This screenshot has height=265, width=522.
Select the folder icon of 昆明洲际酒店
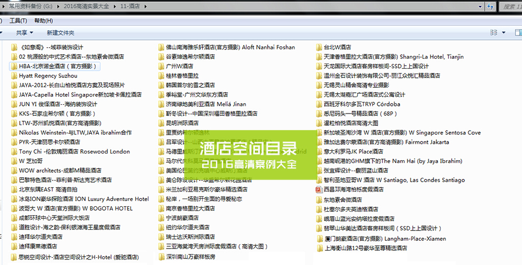tap(161, 123)
